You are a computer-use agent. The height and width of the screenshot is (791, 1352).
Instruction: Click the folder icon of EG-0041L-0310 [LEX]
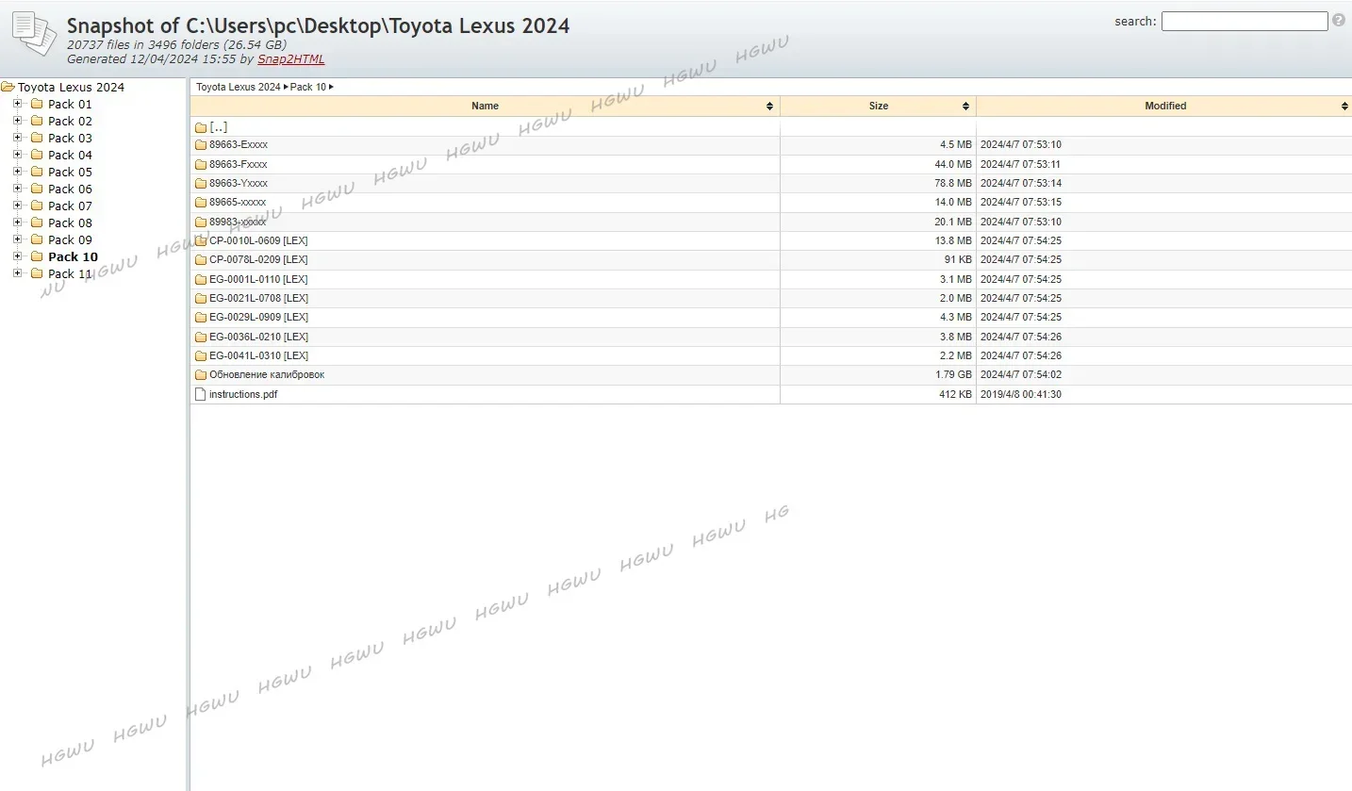pyautogui.click(x=200, y=355)
